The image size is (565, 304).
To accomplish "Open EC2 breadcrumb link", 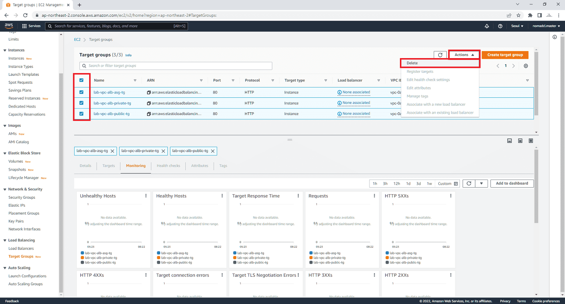I will pyautogui.click(x=77, y=40).
